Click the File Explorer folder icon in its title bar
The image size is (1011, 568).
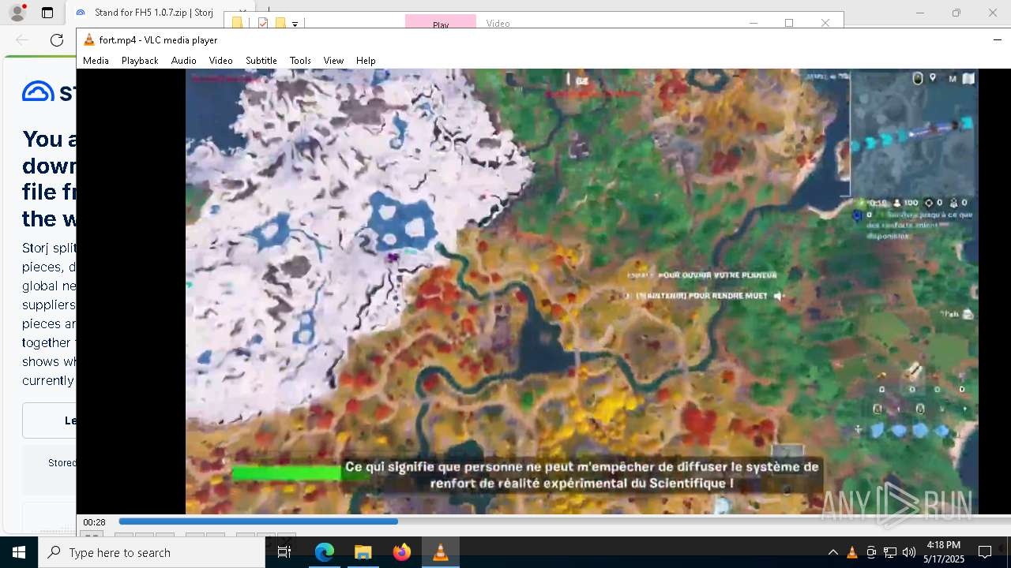click(x=238, y=23)
